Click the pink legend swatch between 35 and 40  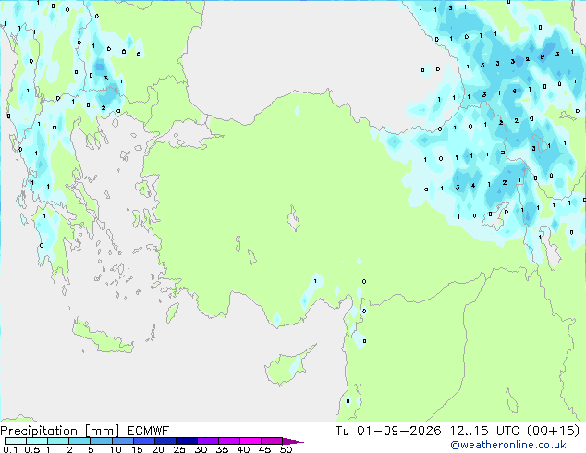point(229,441)
